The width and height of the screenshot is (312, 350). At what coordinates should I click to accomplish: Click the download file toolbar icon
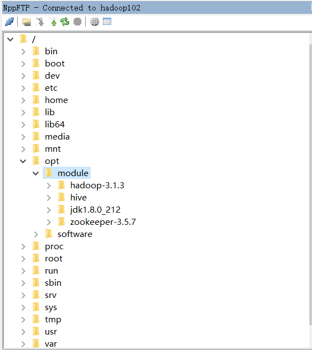(40, 22)
